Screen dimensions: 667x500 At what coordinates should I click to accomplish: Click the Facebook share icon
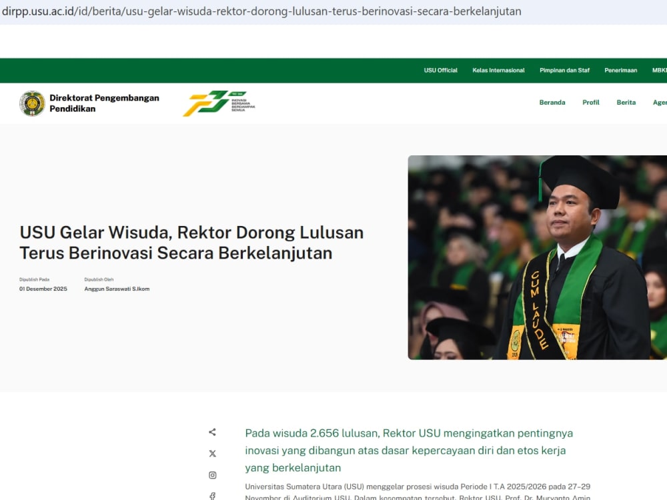(212, 496)
